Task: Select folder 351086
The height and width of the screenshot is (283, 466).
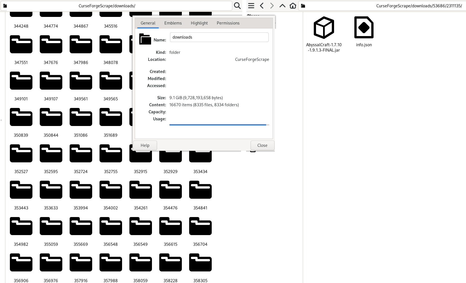Action: (81, 117)
